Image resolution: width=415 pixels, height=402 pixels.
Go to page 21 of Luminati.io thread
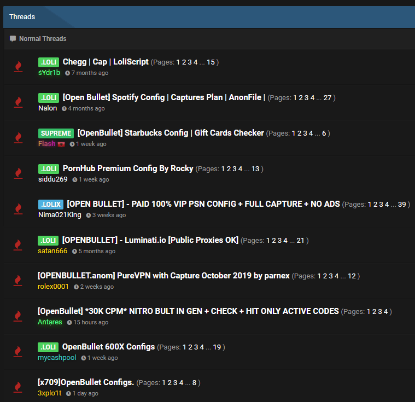(300, 241)
